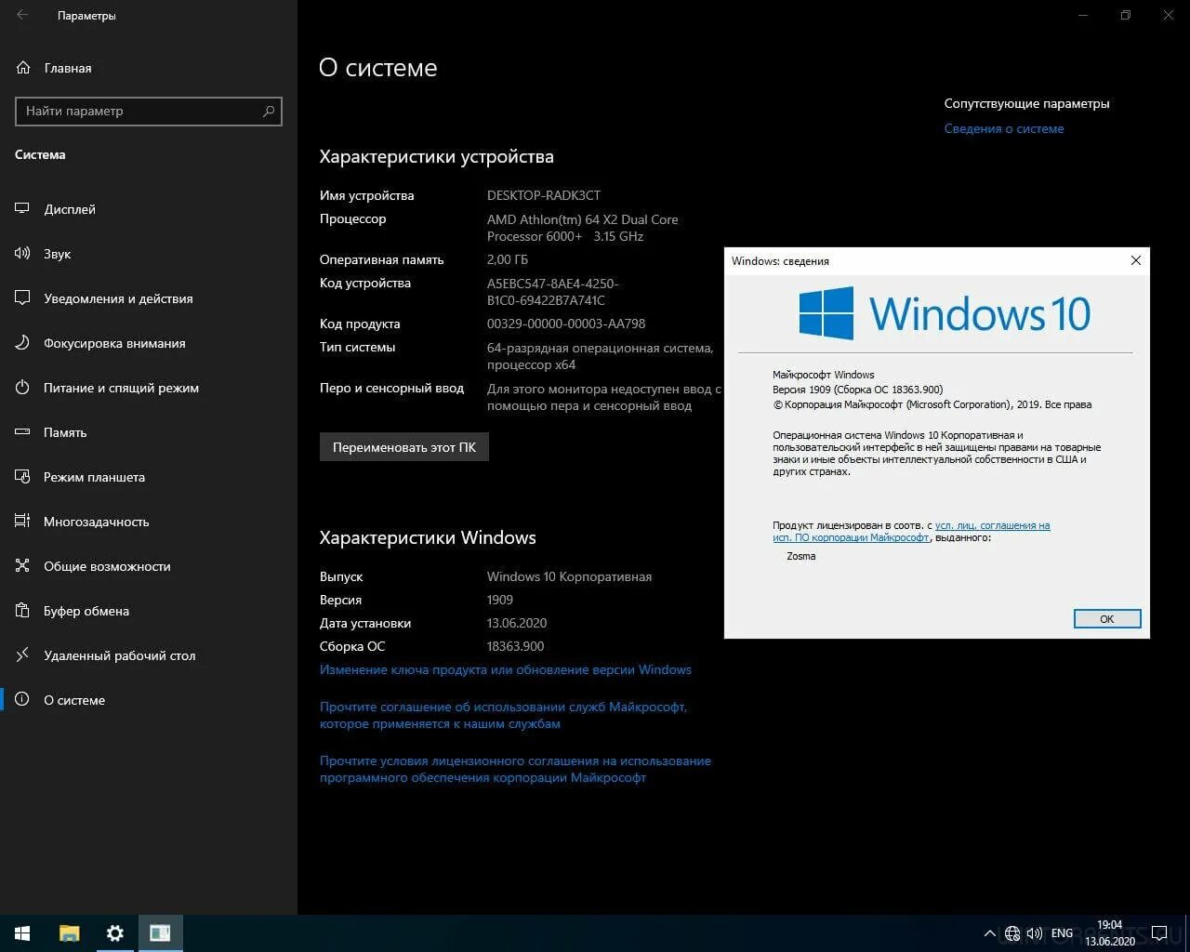The width and height of the screenshot is (1190, 952).
Task: Maximize or restore the Settings window
Action: coord(1125,15)
